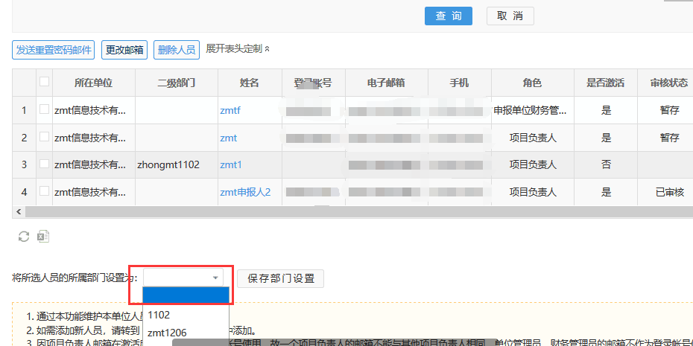
Task: Toggle the select-all checkbox in table header
Action: (44, 82)
